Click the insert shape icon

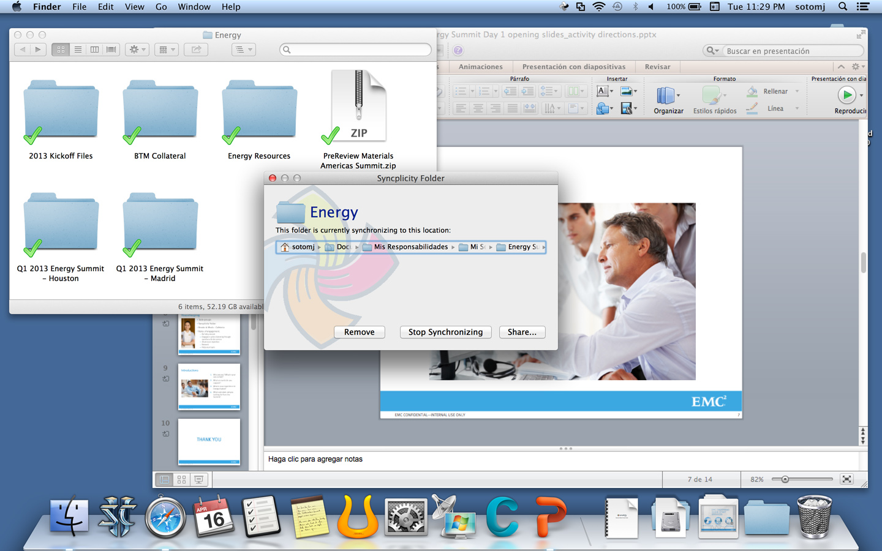(x=603, y=108)
